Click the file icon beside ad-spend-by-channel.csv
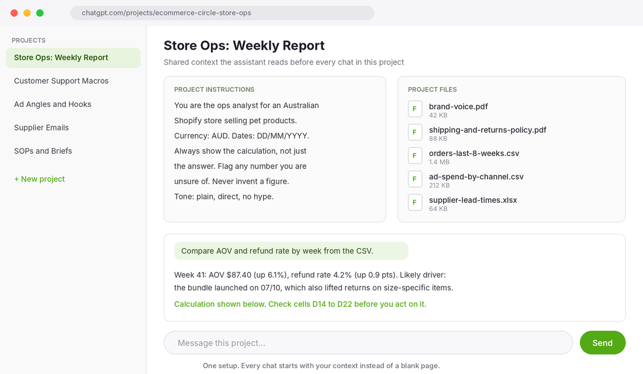 415,179
